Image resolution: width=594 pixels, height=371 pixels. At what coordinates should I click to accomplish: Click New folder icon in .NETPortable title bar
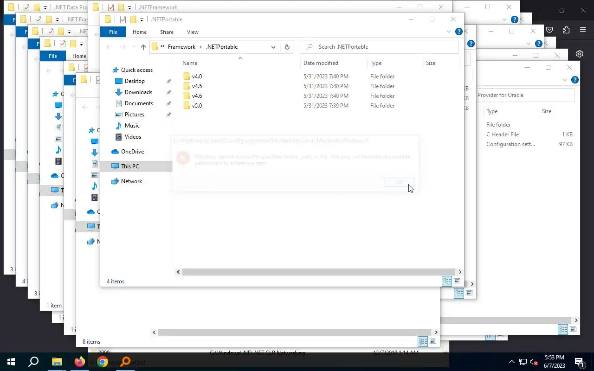[x=133, y=19]
